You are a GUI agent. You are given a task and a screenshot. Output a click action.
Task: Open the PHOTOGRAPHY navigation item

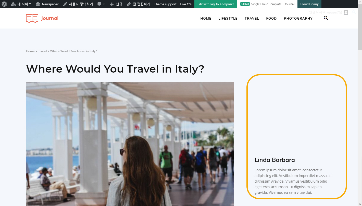pyautogui.click(x=298, y=18)
